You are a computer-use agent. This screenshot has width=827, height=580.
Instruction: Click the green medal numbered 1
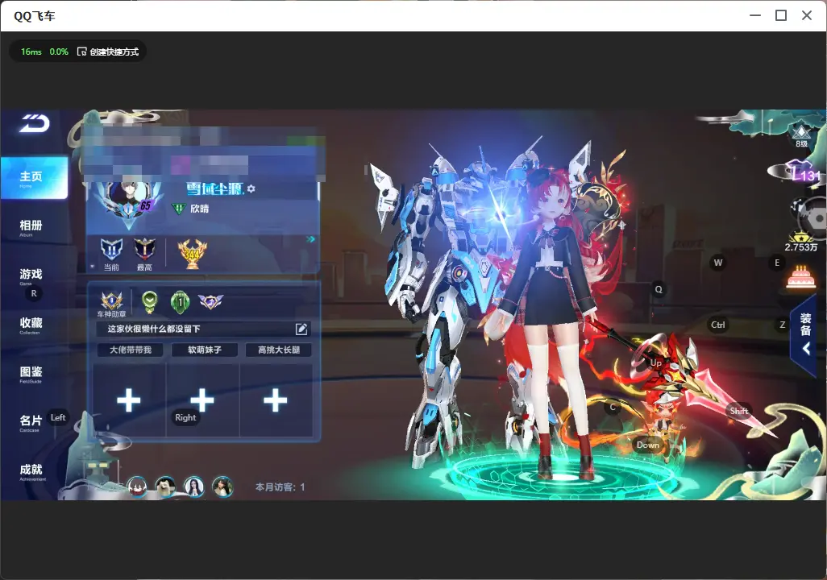(181, 302)
